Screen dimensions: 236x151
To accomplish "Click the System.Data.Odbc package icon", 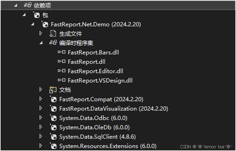I will pyautogui.click(x=53, y=118).
